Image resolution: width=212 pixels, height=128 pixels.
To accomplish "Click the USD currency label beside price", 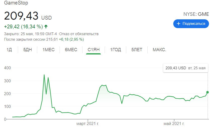I will [47, 18].
